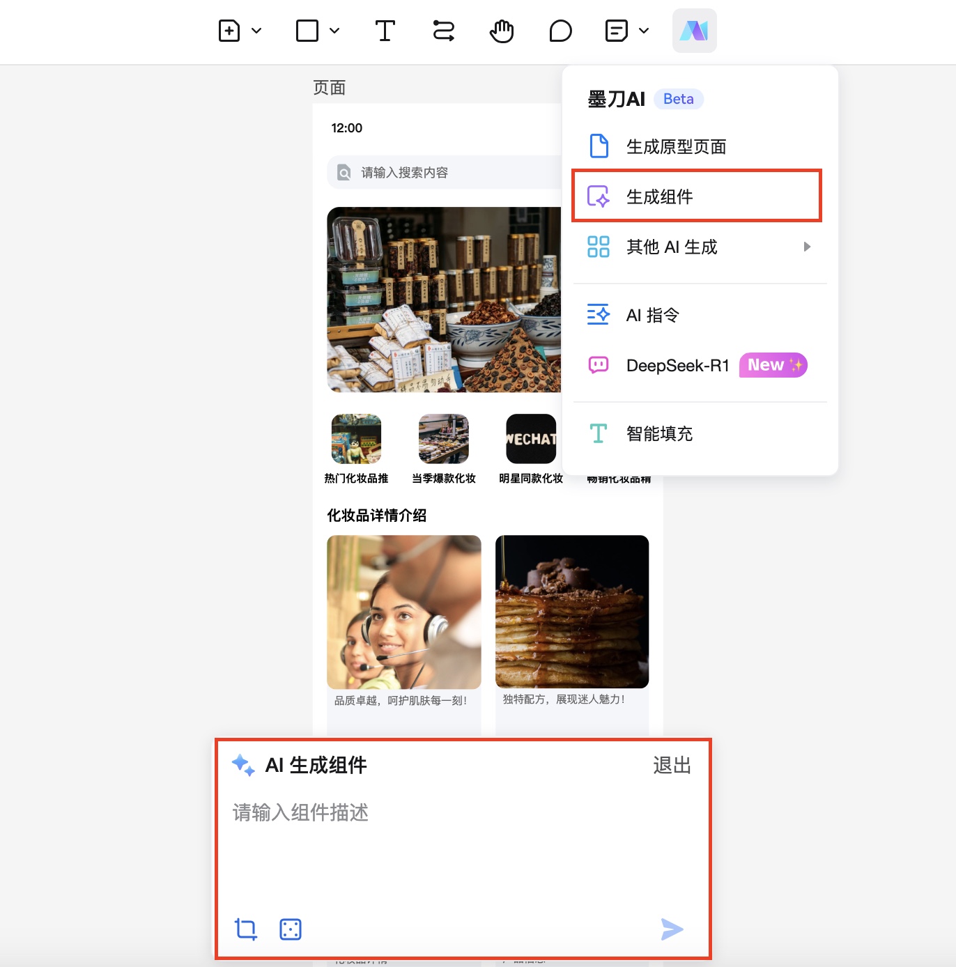Image resolution: width=956 pixels, height=967 pixels.
Task: Click the 热门化妆品推 category thumbnail
Action: click(x=356, y=439)
